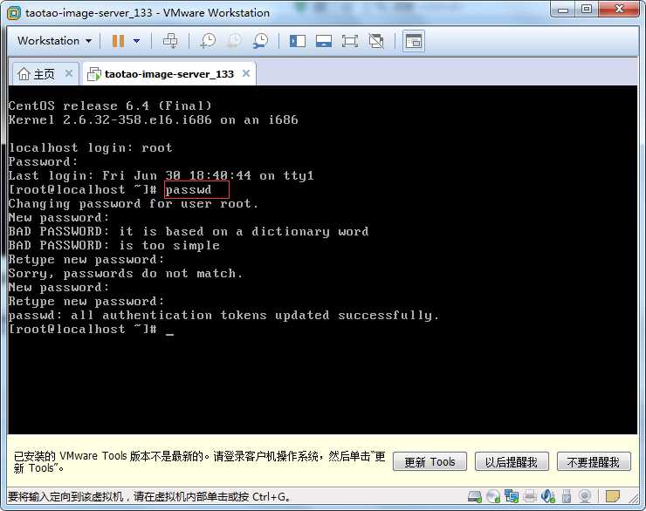
Task: Toggle the thumbnail bar view
Action: click(x=324, y=41)
